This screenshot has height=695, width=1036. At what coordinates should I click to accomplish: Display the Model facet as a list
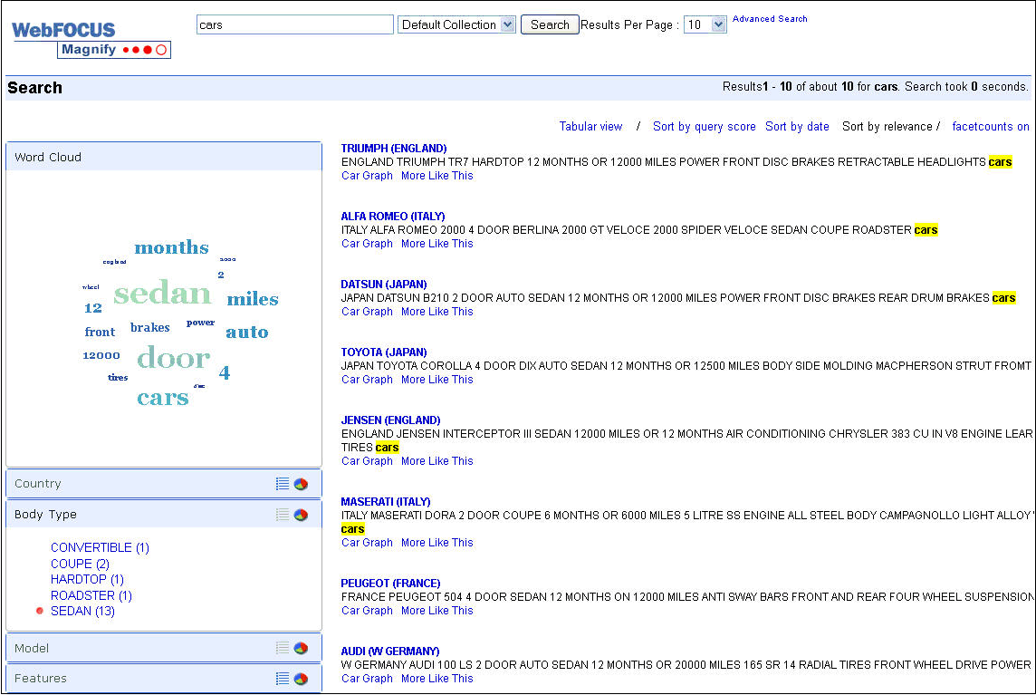click(x=283, y=648)
